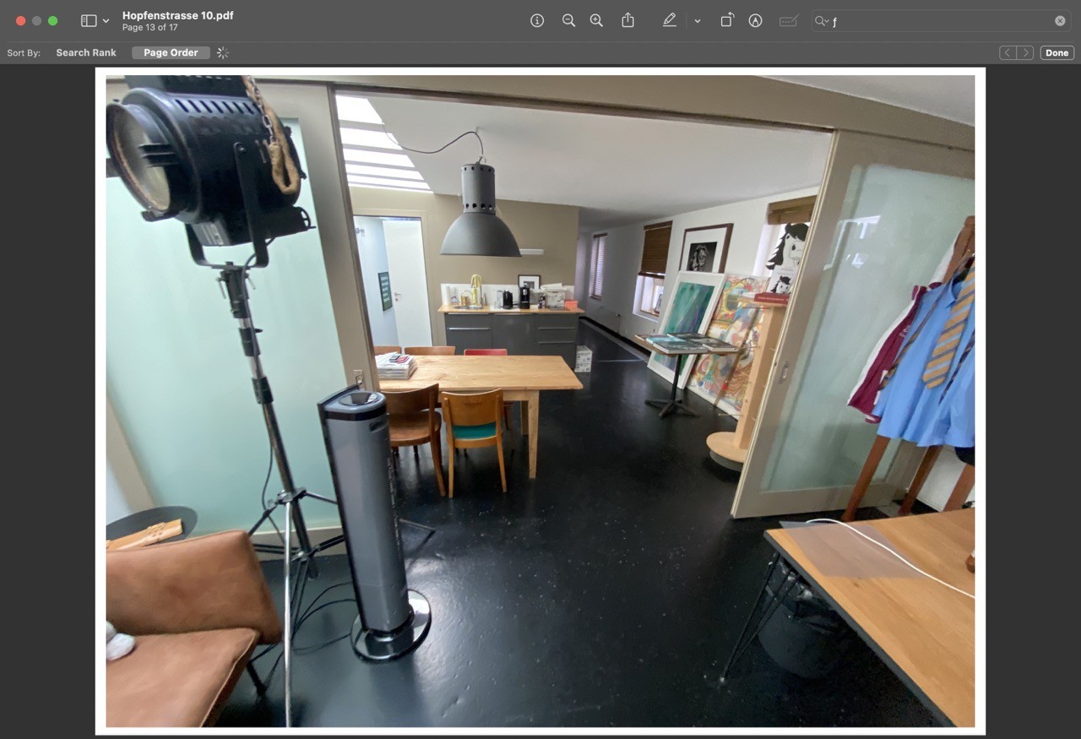Expand the sidebar view options chevron
This screenshot has width=1081, height=739.
point(106,20)
